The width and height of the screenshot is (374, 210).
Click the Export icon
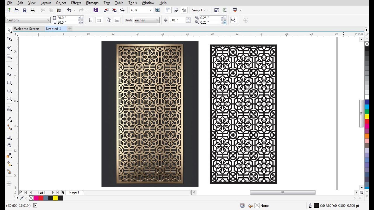pyautogui.click(x=114, y=10)
